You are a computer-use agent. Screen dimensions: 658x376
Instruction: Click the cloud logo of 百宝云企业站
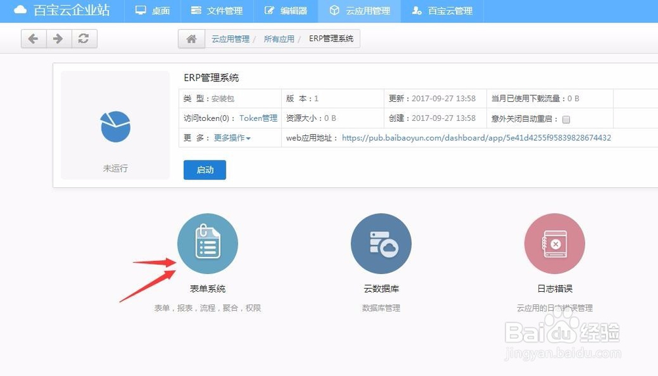(x=20, y=10)
